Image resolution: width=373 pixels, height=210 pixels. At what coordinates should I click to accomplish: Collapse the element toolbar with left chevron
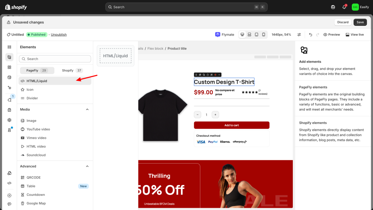pyautogui.click(x=219, y=75)
